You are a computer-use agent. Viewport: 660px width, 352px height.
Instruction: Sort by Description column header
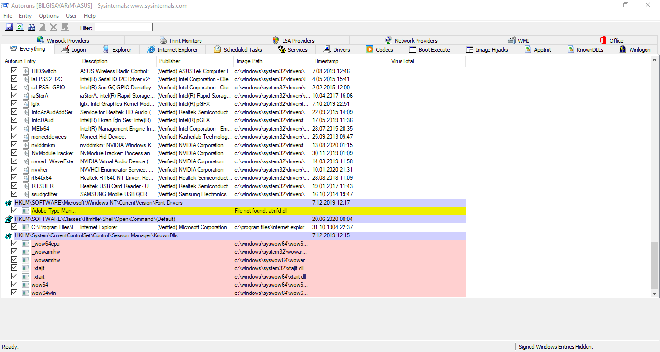[x=117, y=61]
